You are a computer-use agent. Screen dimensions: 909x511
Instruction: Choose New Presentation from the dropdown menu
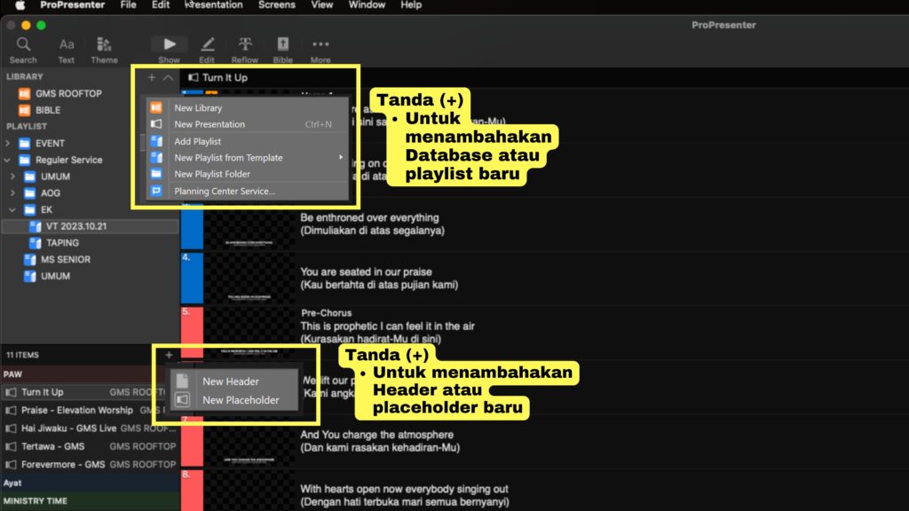pos(248,124)
